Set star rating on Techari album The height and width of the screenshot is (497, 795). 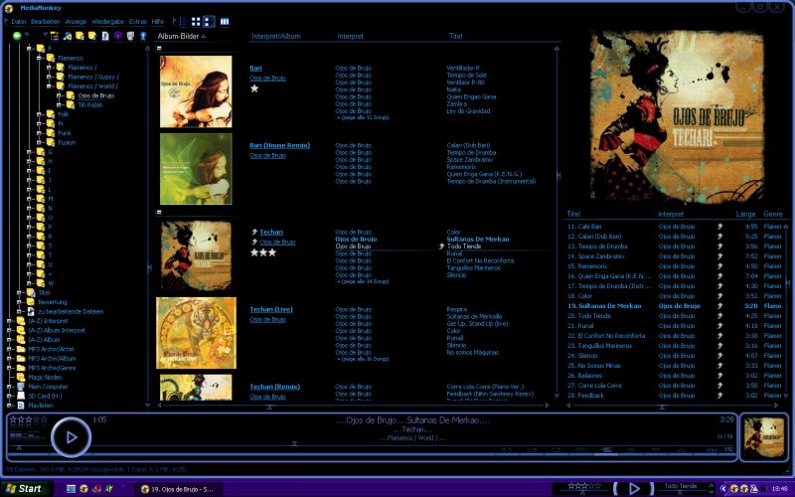(x=263, y=252)
